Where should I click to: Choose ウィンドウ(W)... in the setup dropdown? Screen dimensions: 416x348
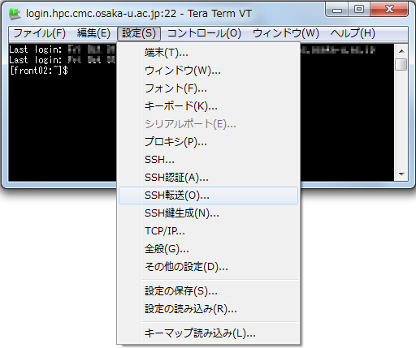click(x=208, y=71)
